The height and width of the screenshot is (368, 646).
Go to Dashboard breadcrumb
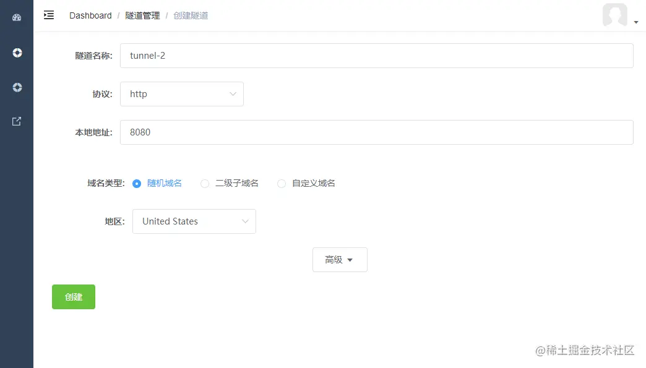pos(90,15)
